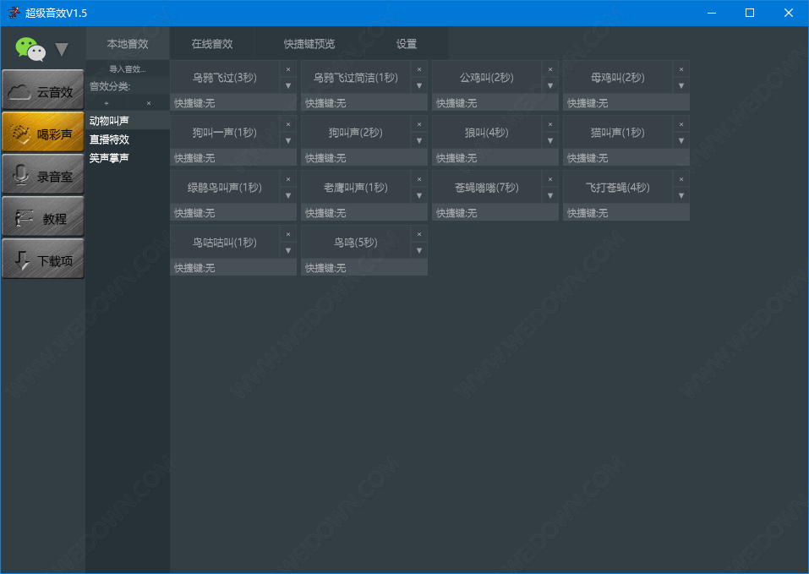This screenshot has width=809, height=574.
Task: Select the 笑声掌声 category
Action: [x=128, y=158]
